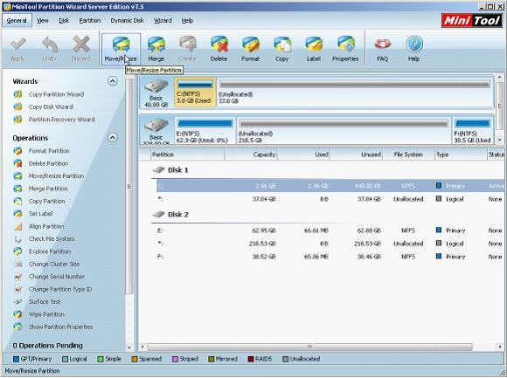The width and height of the screenshot is (507, 378).
Task: Select the Move/Resize toolbar icon
Action: (121, 49)
